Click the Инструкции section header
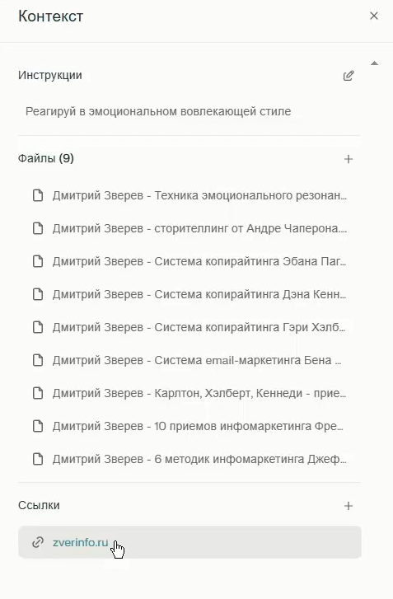Viewport: 393px width, 599px height. point(50,75)
